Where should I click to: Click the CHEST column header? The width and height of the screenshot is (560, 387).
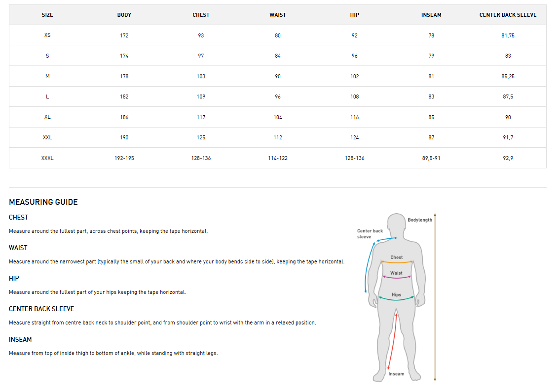(x=201, y=15)
